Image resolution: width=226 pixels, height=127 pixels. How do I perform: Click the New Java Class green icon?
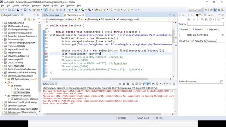(38, 10)
